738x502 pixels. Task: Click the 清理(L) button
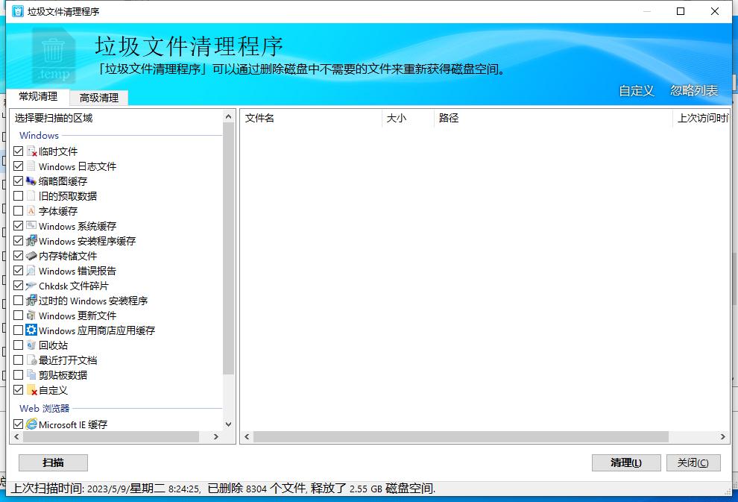pos(626,462)
